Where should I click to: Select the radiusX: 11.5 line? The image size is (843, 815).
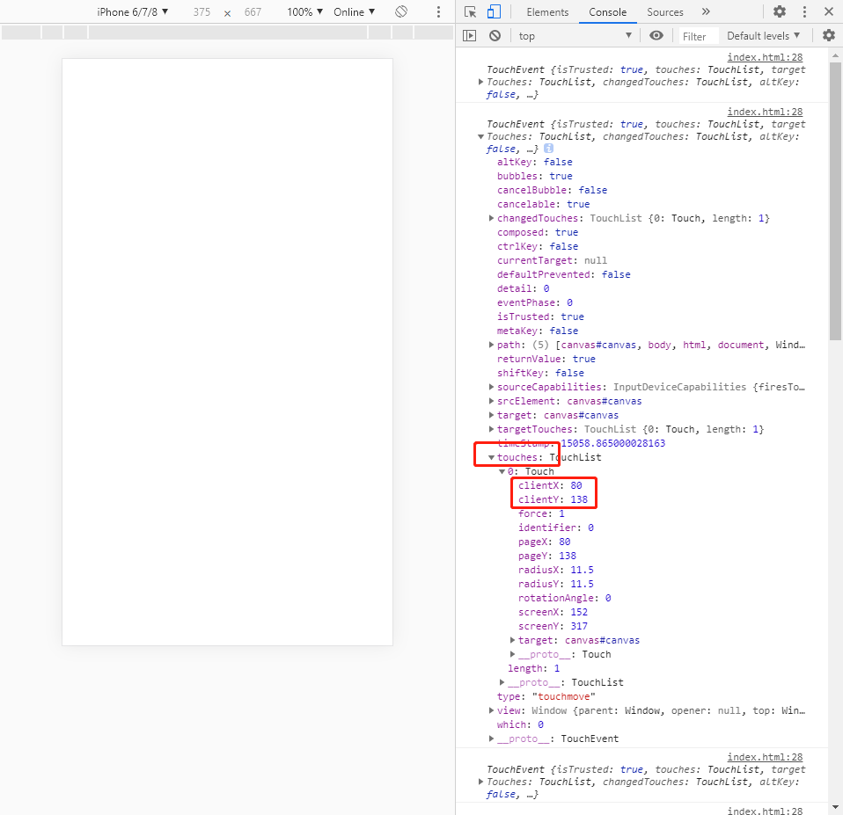coord(556,570)
